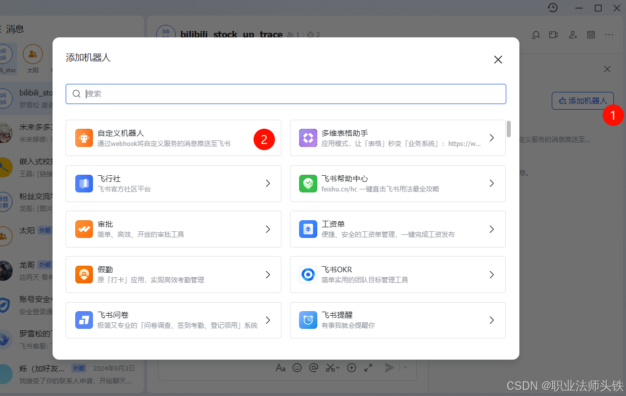The image size is (626, 396).
Task: Open 账号安全 conversation
Action: [27, 305]
